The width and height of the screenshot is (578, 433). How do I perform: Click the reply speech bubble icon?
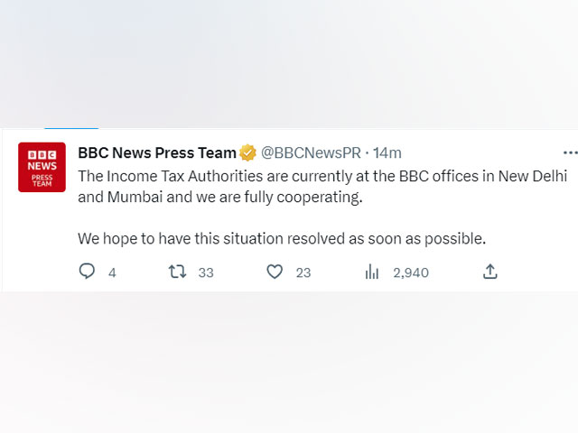(x=88, y=272)
